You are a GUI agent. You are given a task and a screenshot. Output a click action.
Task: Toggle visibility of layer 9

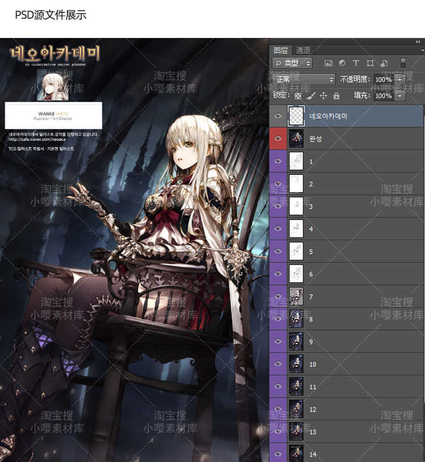278,341
